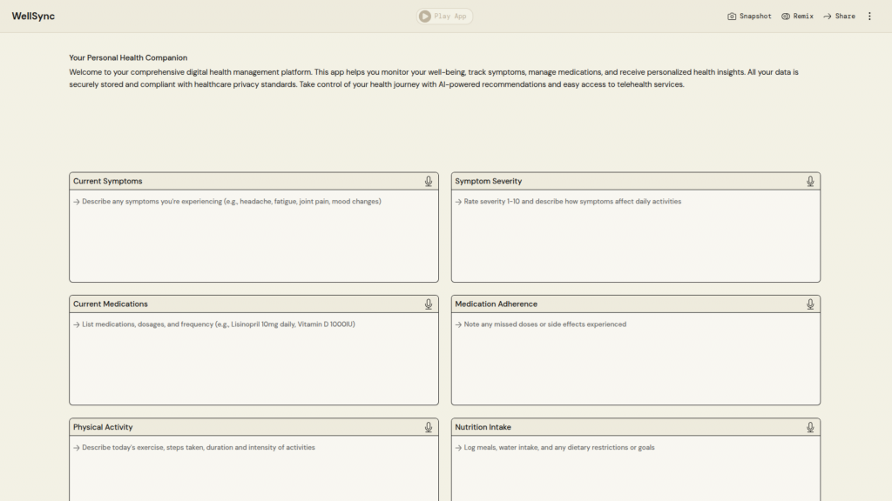
Task: Activate voice input for Current Medications
Action: pyautogui.click(x=429, y=304)
